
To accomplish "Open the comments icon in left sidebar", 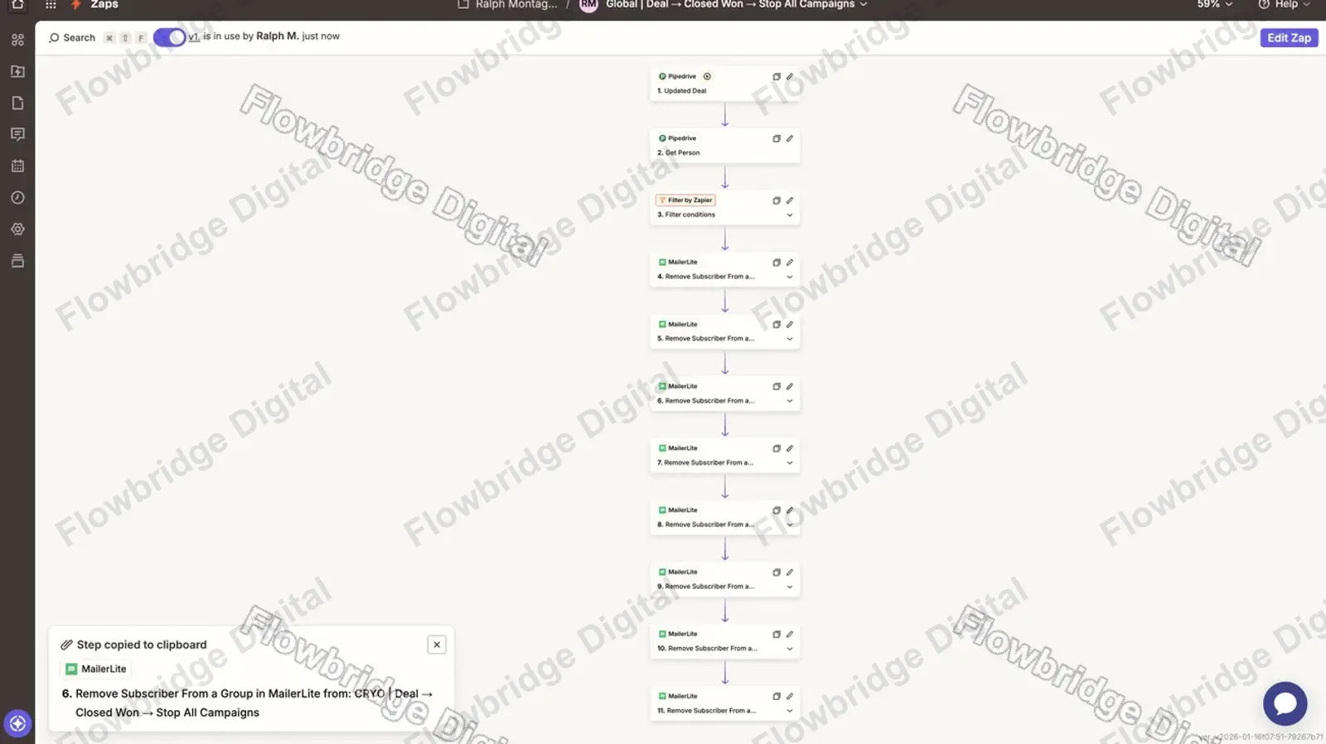I will tap(17, 134).
